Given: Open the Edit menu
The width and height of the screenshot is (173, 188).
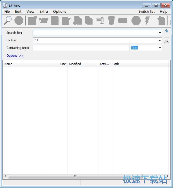Looking at the screenshot, I should click(x=18, y=12).
